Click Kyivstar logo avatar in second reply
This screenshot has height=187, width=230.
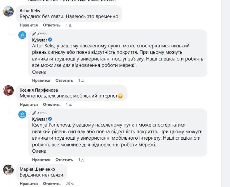[22, 114]
